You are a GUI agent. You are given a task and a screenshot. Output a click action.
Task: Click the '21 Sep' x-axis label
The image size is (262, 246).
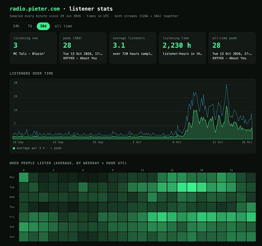[58, 142]
